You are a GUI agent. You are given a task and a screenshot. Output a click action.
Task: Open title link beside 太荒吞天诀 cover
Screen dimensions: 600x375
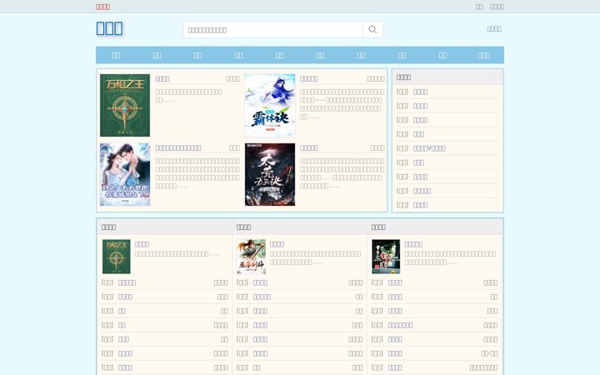tap(309, 148)
